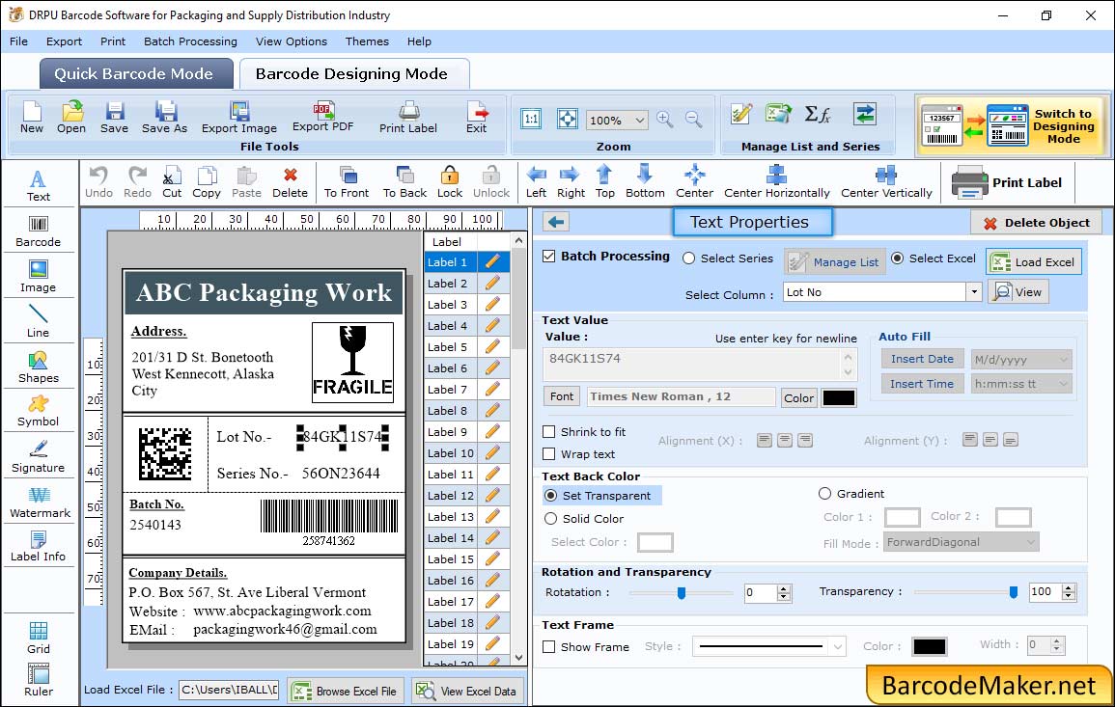Select the Watermark tool
The height and width of the screenshot is (707, 1115).
[40, 503]
